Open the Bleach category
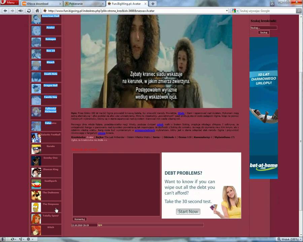Image resolution: width=303 pixels, height=242 pixels. click(x=50, y=62)
